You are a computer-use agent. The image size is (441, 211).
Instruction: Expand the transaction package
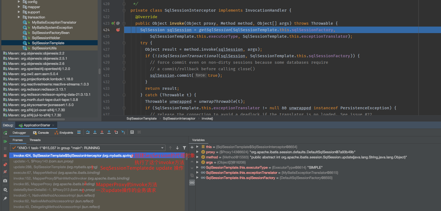19,17
